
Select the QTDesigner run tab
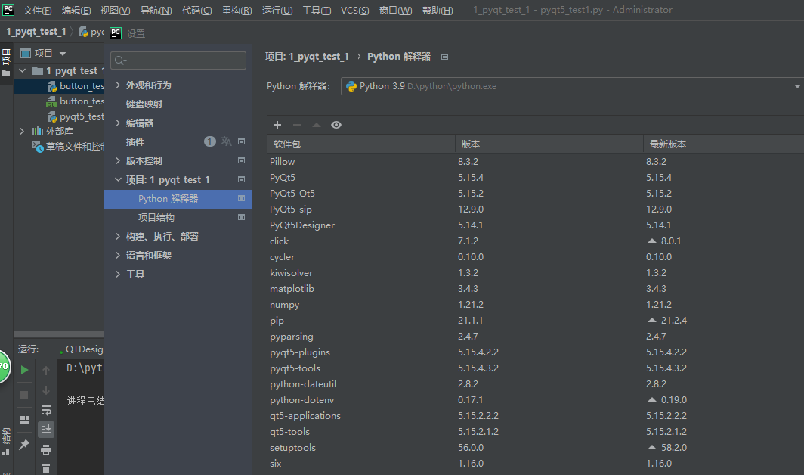82,349
